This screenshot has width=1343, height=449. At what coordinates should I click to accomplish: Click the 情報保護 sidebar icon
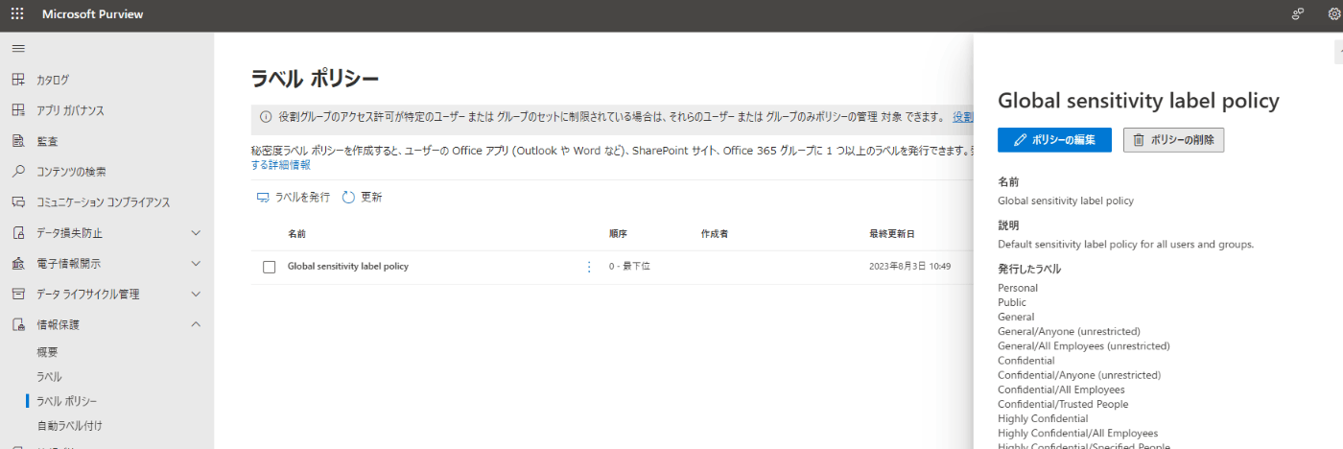click(18, 324)
